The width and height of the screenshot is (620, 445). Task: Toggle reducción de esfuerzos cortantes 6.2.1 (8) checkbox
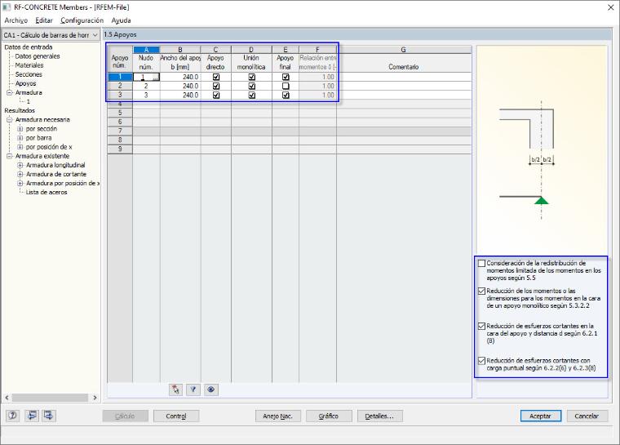point(481,327)
